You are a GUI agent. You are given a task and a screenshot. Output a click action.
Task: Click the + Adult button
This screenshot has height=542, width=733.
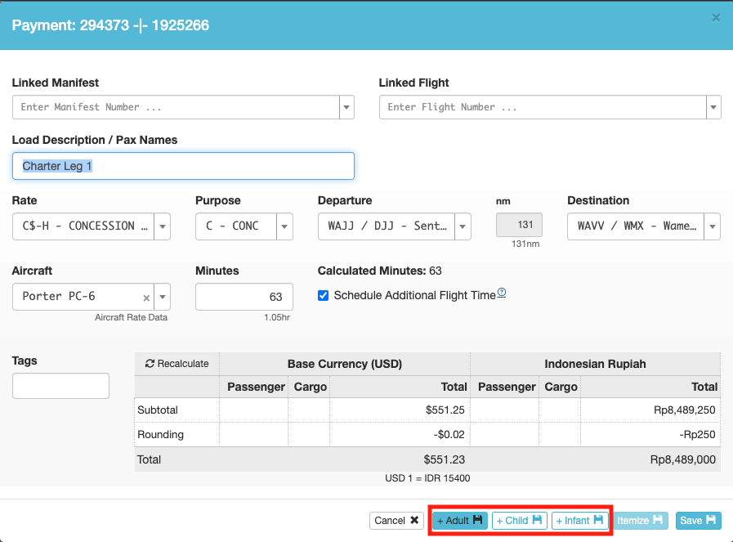click(460, 521)
